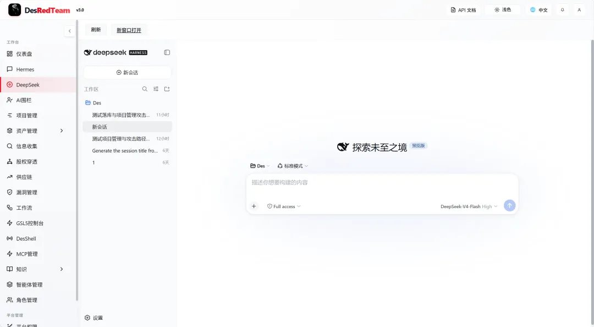Click the 供应链 trend icon
This screenshot has width=594, height=327.
[10, 177]
